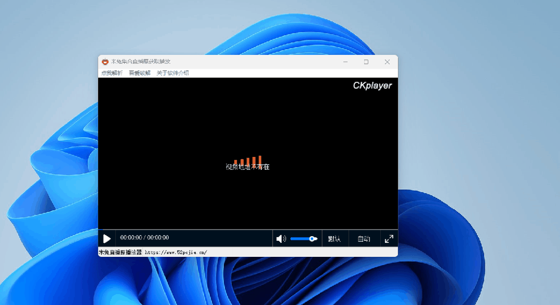Screen dimensions: 560x305
Task: Open the 自动 quality selector
Action: 364,239
